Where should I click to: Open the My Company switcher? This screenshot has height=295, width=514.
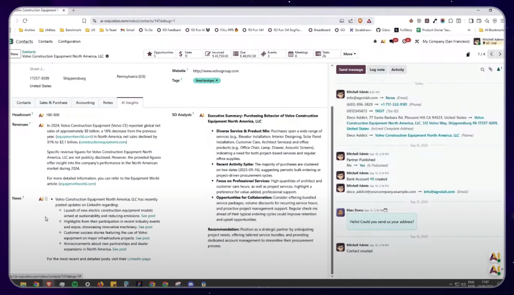pyautogui.click(x=444, y=41)
